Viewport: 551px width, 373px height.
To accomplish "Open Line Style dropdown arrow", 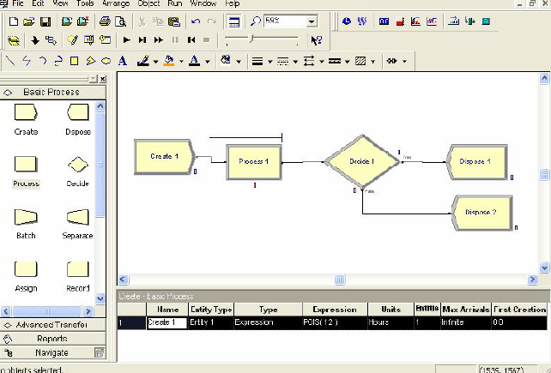I will pyautogui.click(x=295, y=62).
